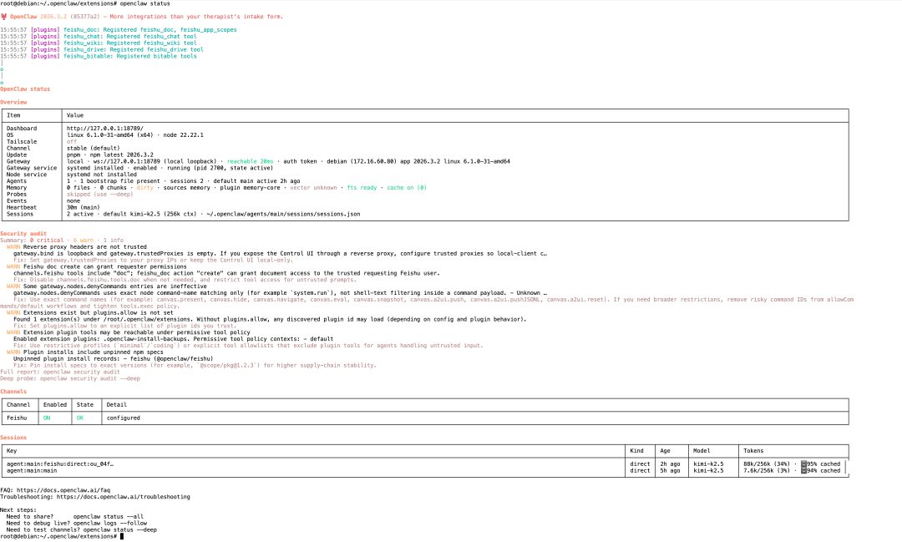The width and height of the screenshot is (902, 542).
Task: Click the green 'OK' state value for Feishu
Action: pos(80,418)
